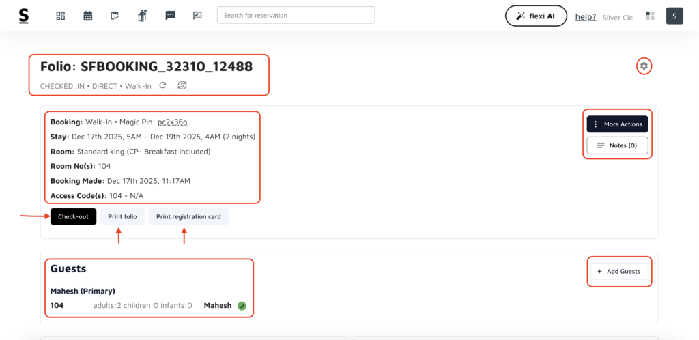Click the refresh icon beside Walk-In
The image size is (699, 340).
(162, 85)
